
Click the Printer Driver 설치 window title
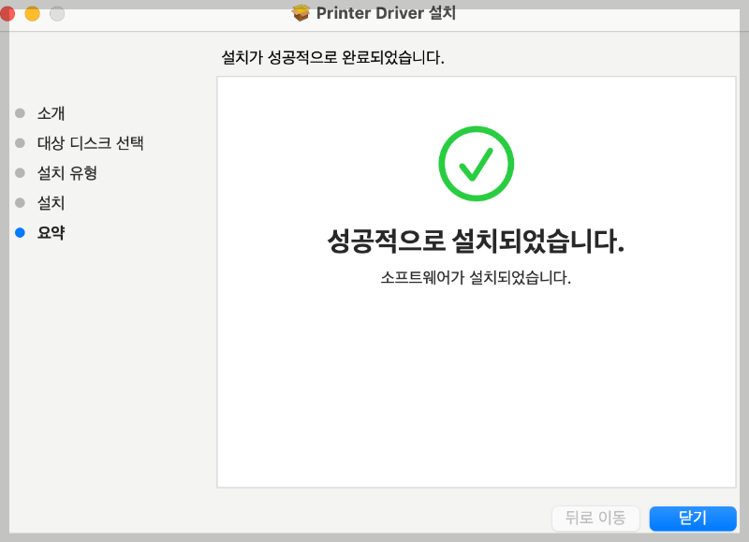tap(387, 13)
